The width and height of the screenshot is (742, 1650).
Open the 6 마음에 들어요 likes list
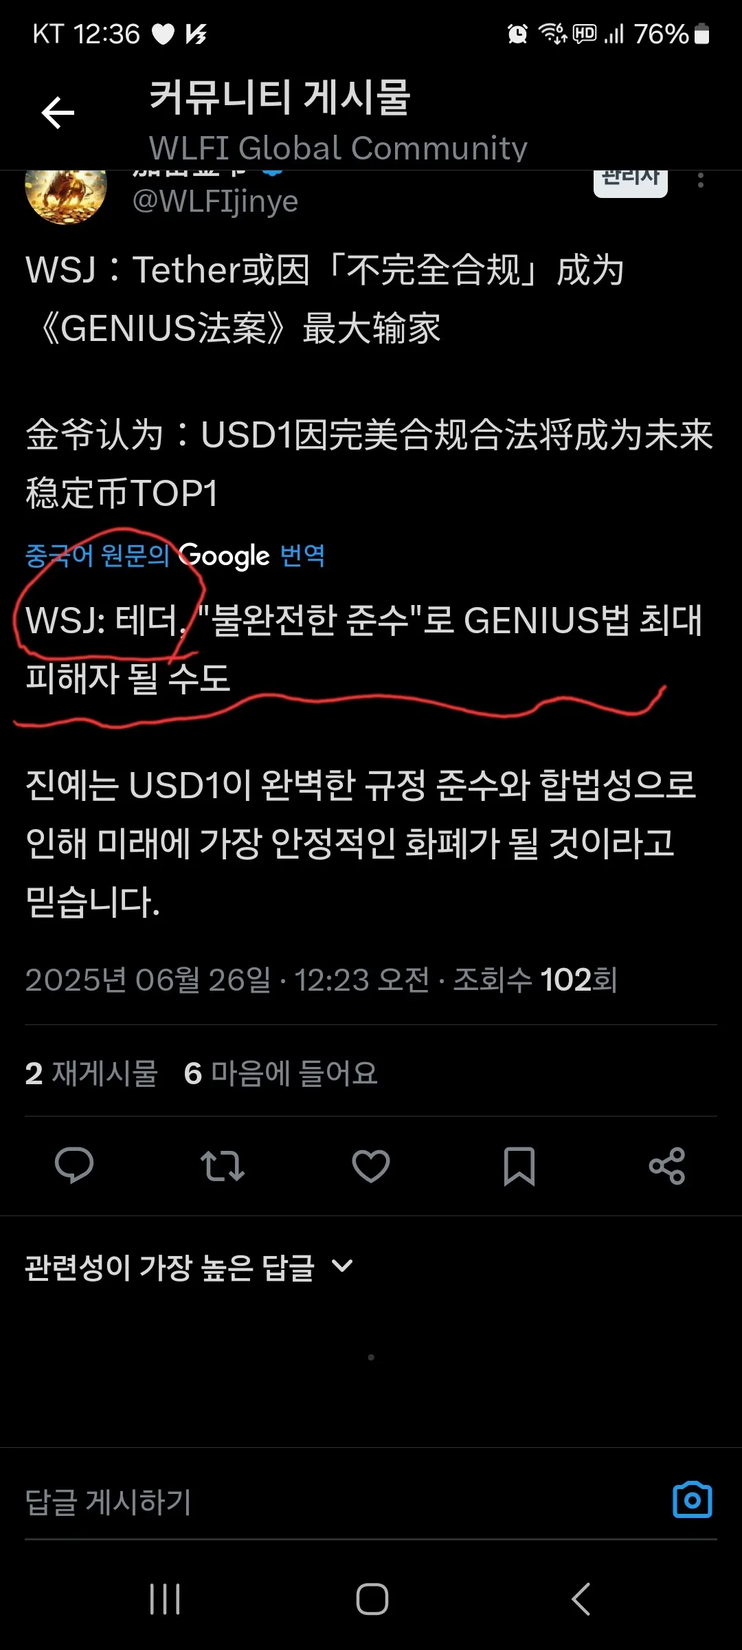tap(281, 1073)
